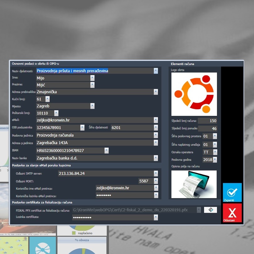Image resolution: width=254 pixels, height=254 pixels.
Task: Clear the Šifra djelatnosti field
Action: pos(156,127)
